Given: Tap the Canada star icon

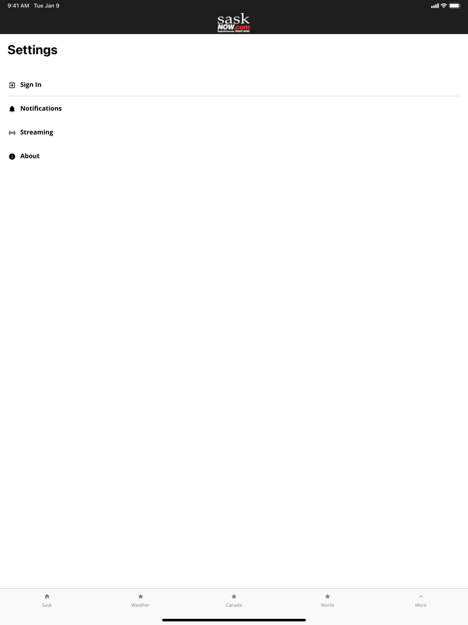Looking at the screenshot, I should [234, 596].
